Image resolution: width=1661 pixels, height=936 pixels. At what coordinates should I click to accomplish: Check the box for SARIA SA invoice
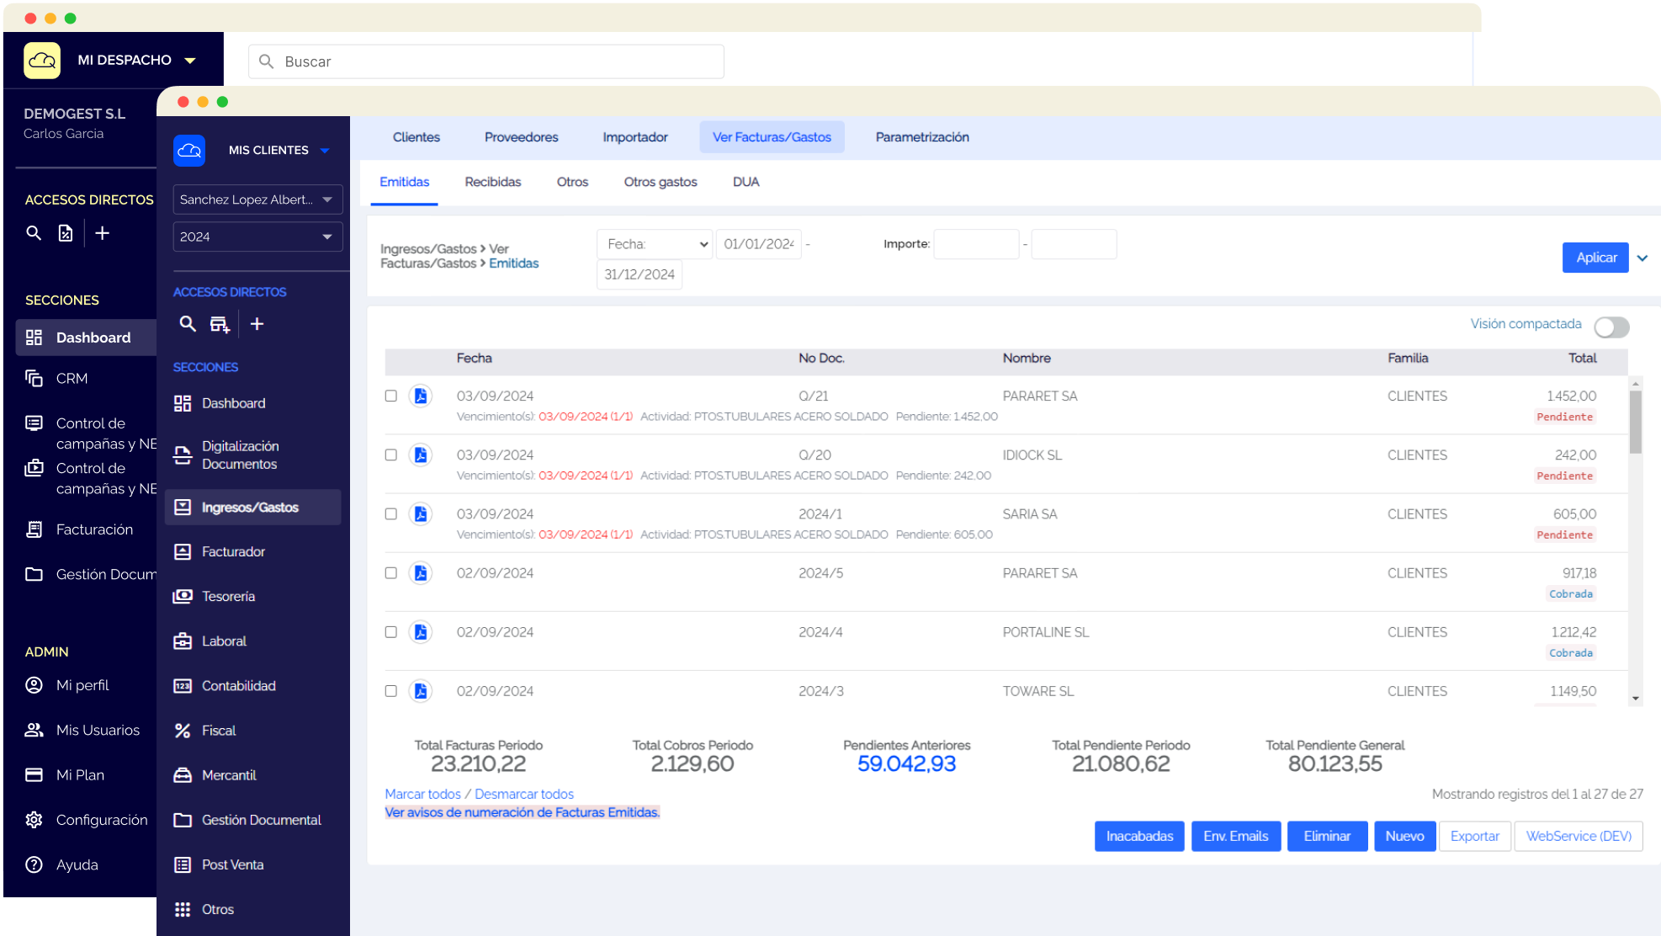391,513
